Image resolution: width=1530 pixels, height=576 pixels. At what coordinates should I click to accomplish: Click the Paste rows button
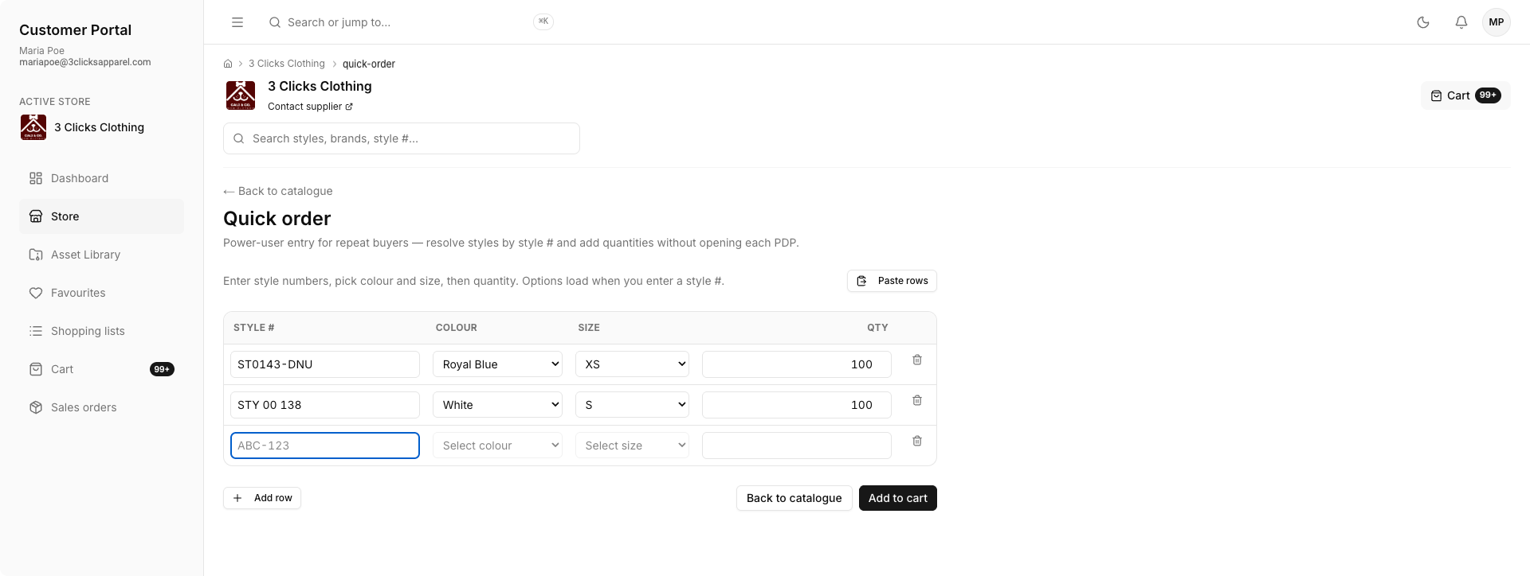892,281
